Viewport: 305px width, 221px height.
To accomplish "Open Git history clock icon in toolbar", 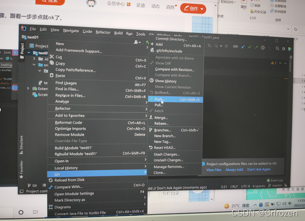I will tap(263, 47).
